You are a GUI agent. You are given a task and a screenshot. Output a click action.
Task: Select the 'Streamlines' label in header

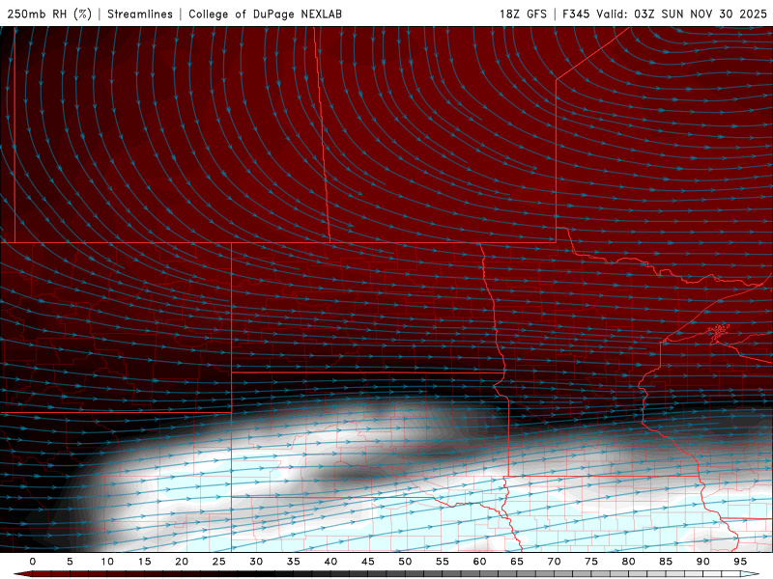tap(140, 14)
